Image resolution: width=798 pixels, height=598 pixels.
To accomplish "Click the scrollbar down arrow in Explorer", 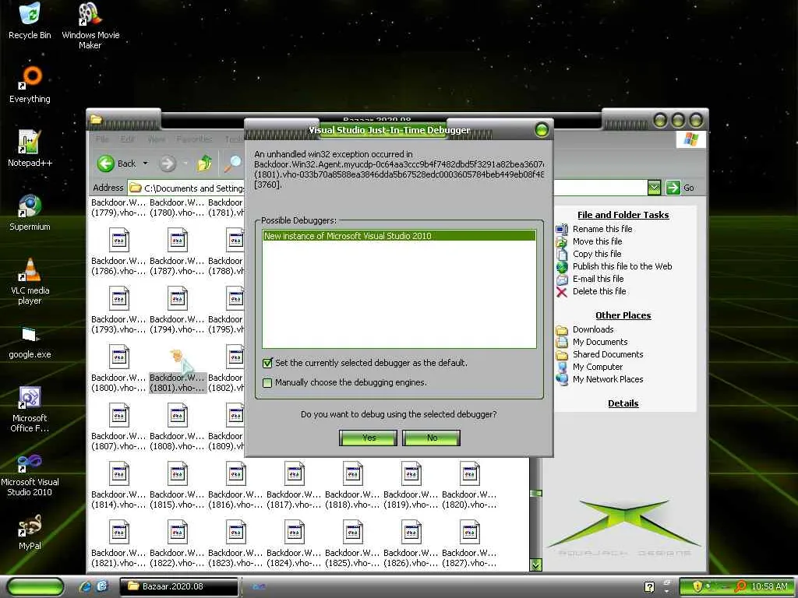I will click(x=535, y=565).
